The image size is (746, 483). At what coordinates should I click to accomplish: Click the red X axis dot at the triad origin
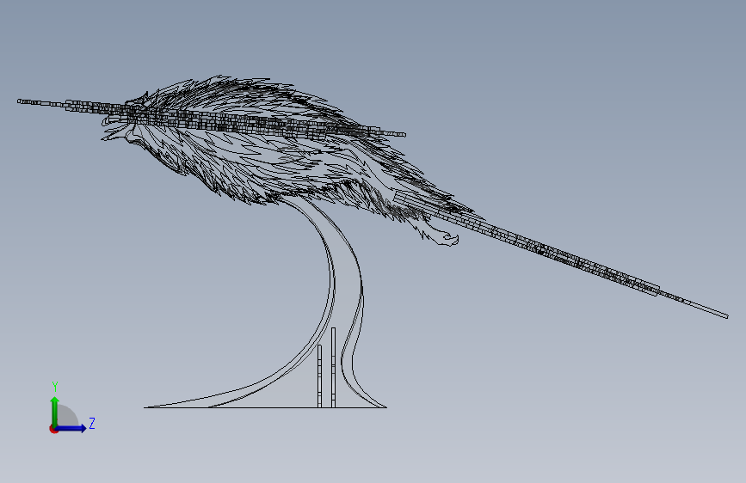click(x=53, y=430)
